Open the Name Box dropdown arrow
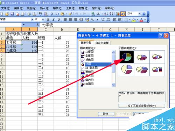The image size is (175, 131). (x=24, y=25)
